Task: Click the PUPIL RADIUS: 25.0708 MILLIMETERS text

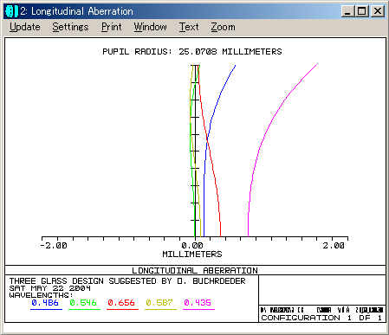Action: point(192,52)
